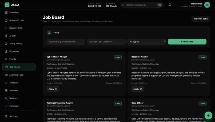Click salary $82396 - $121785 (PA)

click(x=141, y=68)
